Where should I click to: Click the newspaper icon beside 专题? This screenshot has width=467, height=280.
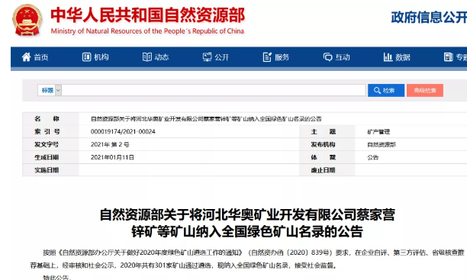(448, 57)
